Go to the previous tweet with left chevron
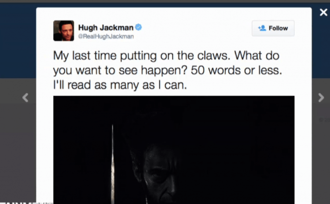The image size is (330, 204). (25, 98)
